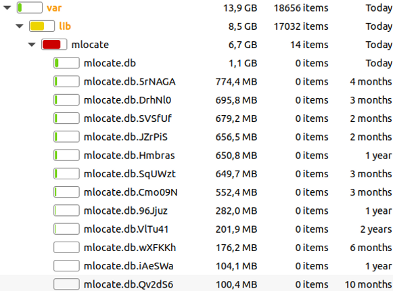Collapse the mlocate folder arrow
393x291 pixels.
click(32, 45)
